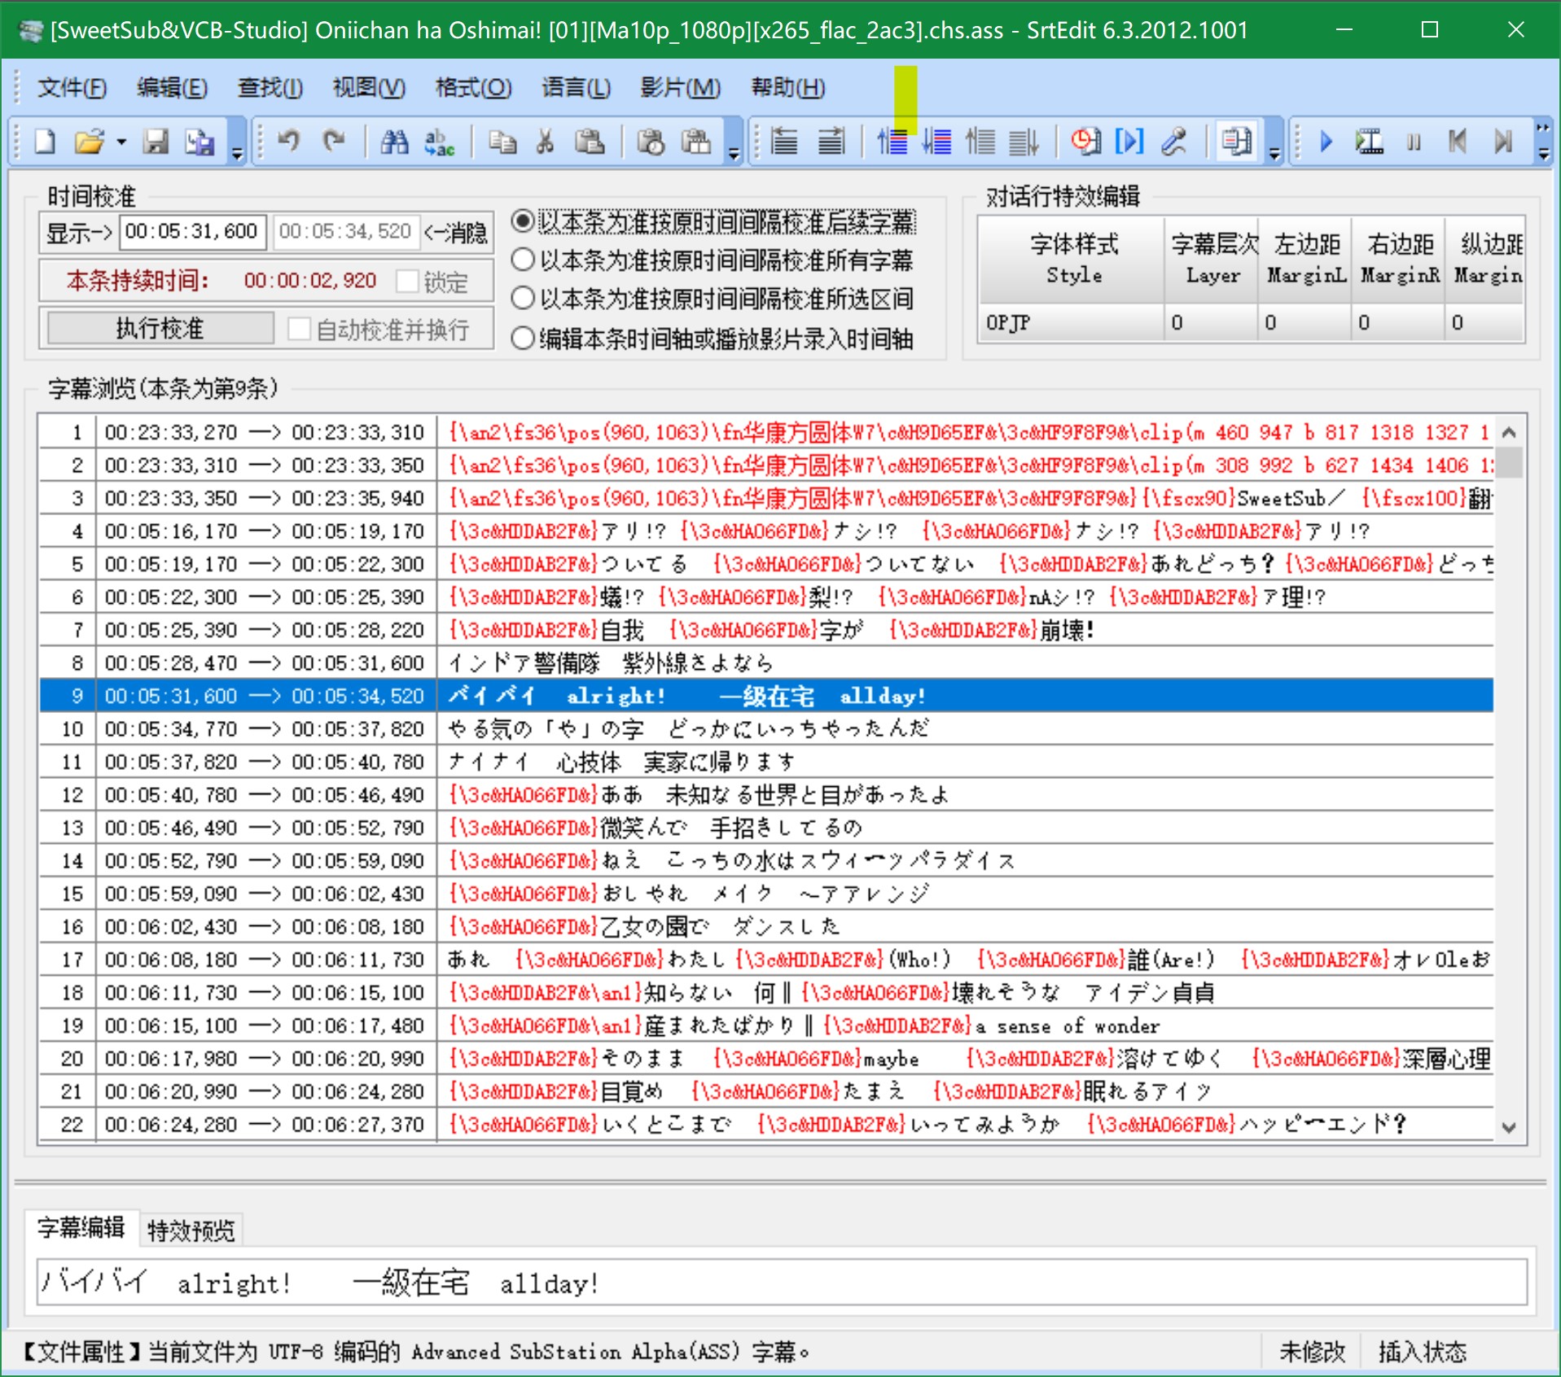This screenshot has width=1561, height=1377.
Task: Click the Undo arrow icon
Action: pyautogui.click(x=289, y=142)
